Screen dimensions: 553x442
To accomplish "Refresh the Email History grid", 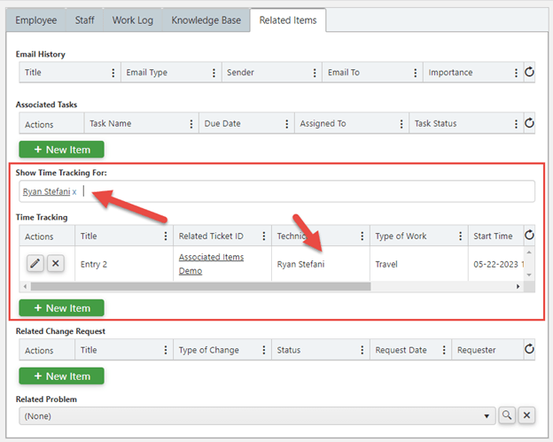I will [529, 73].
